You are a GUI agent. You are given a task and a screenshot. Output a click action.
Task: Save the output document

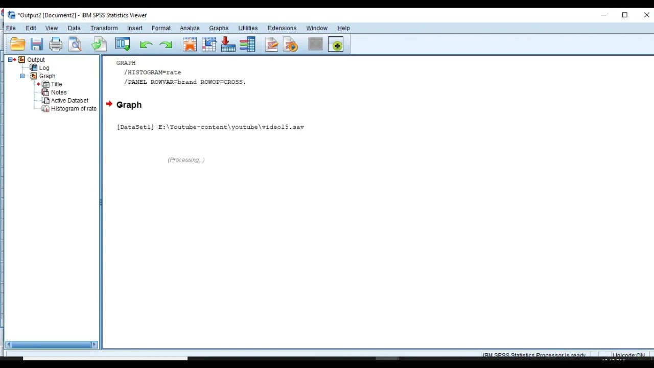(37, 44)
